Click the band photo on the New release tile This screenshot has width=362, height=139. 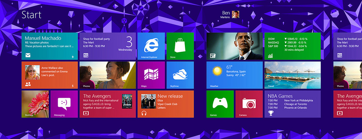coord(148,101)
